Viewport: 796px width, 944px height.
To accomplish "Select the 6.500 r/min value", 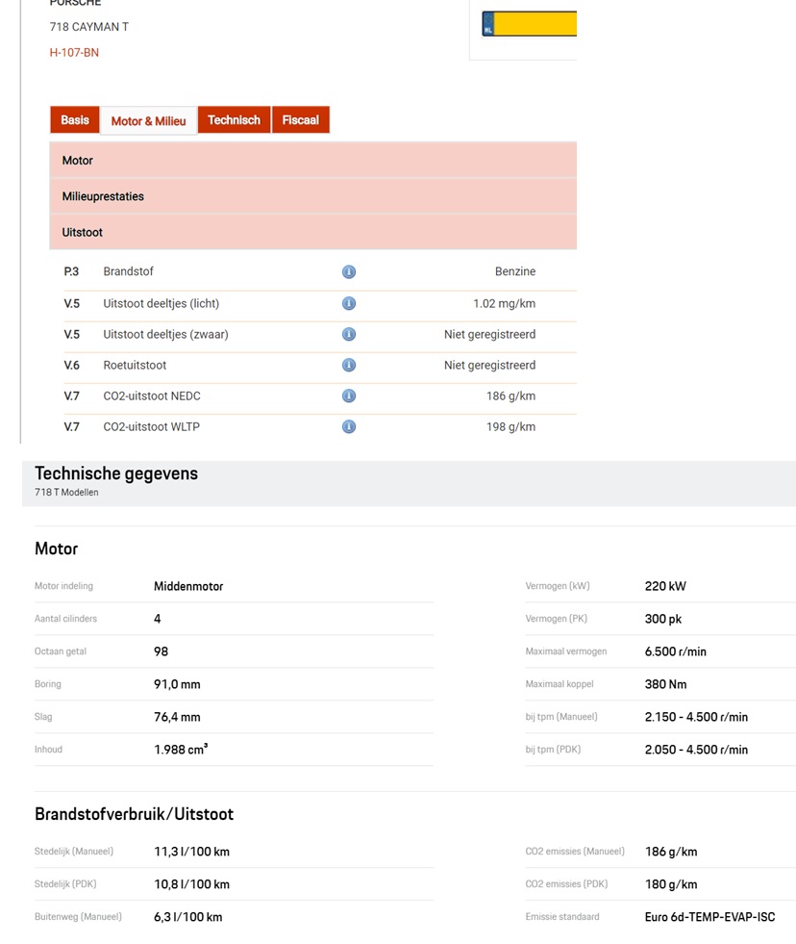I will coord(676,651).
